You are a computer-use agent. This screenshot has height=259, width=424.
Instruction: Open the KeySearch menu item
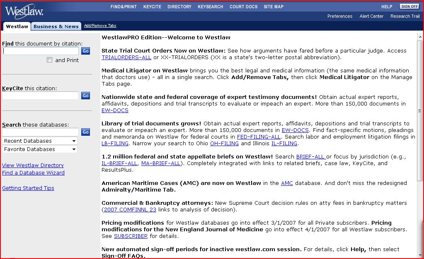[210, 7]
